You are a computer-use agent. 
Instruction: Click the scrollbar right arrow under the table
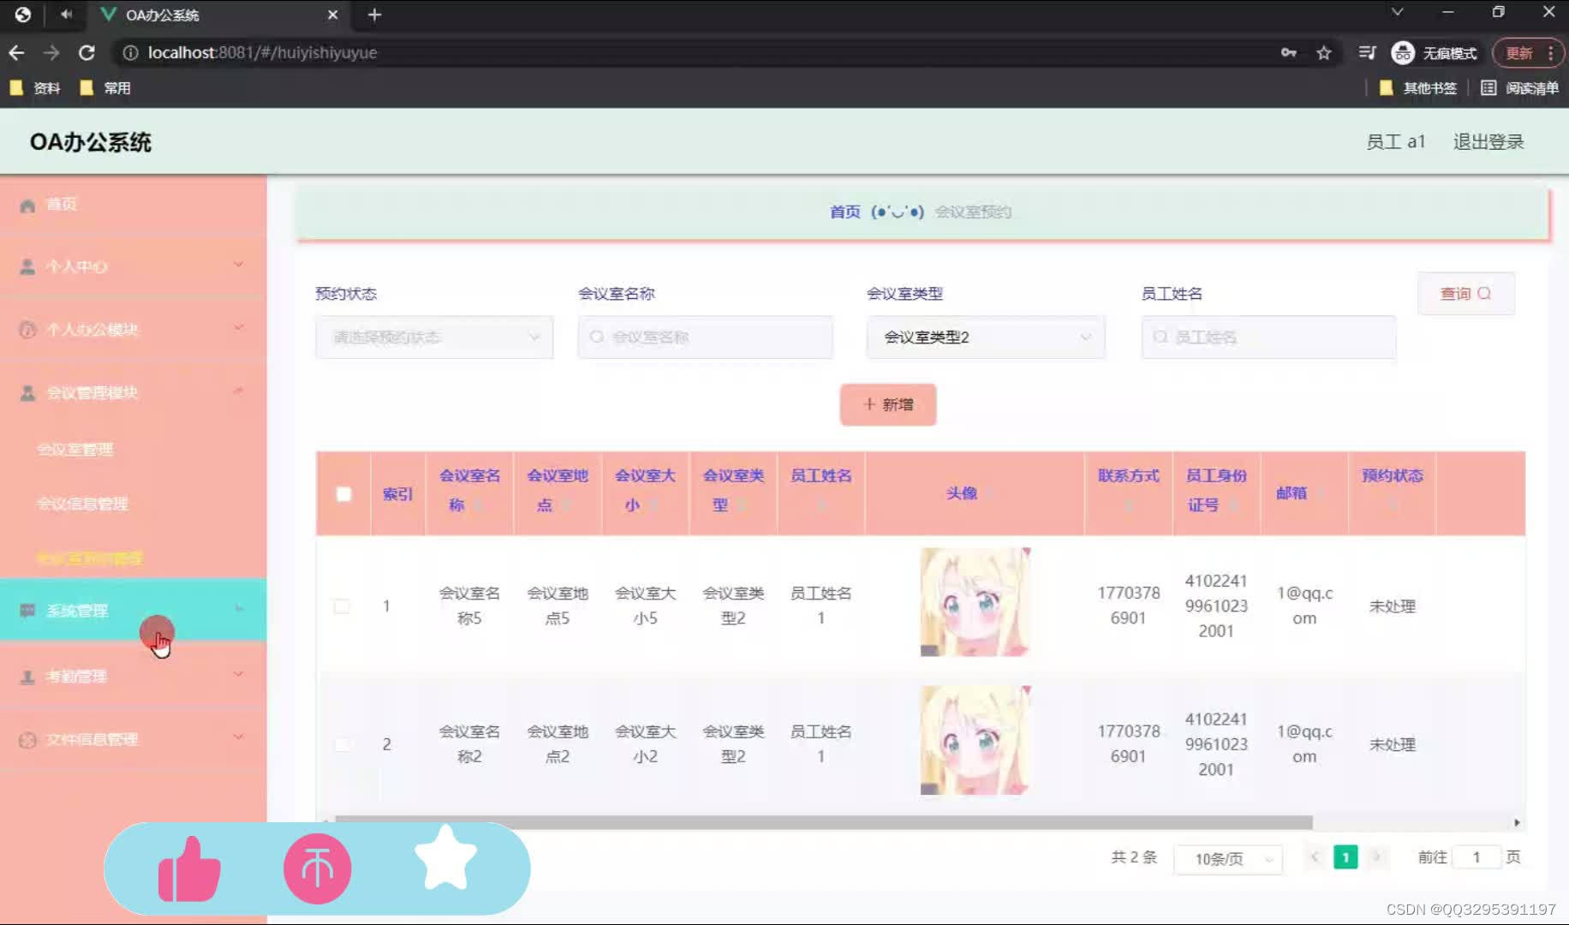pos(1517,822)
